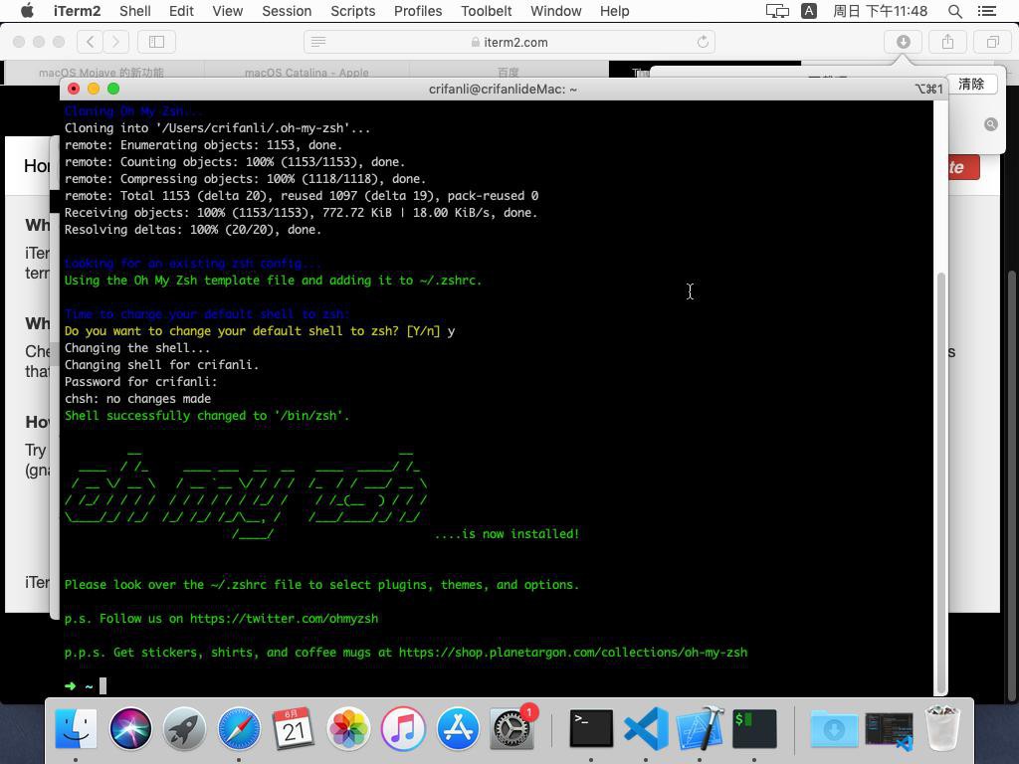Screen dimensions: 1019x764
Task: Open the Session menu
Action: 287,11
